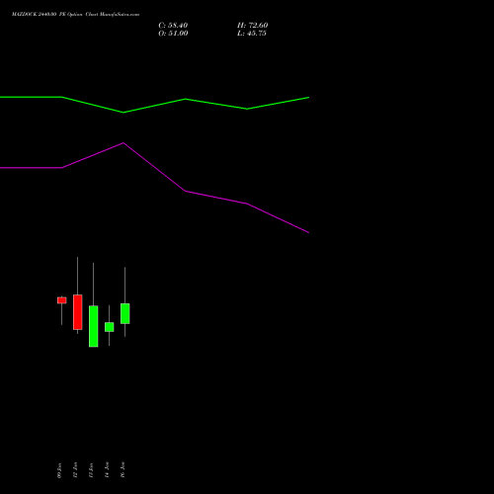
Task: Click the '13 Jan' date axis label
Action: click(x=91, y=470)
